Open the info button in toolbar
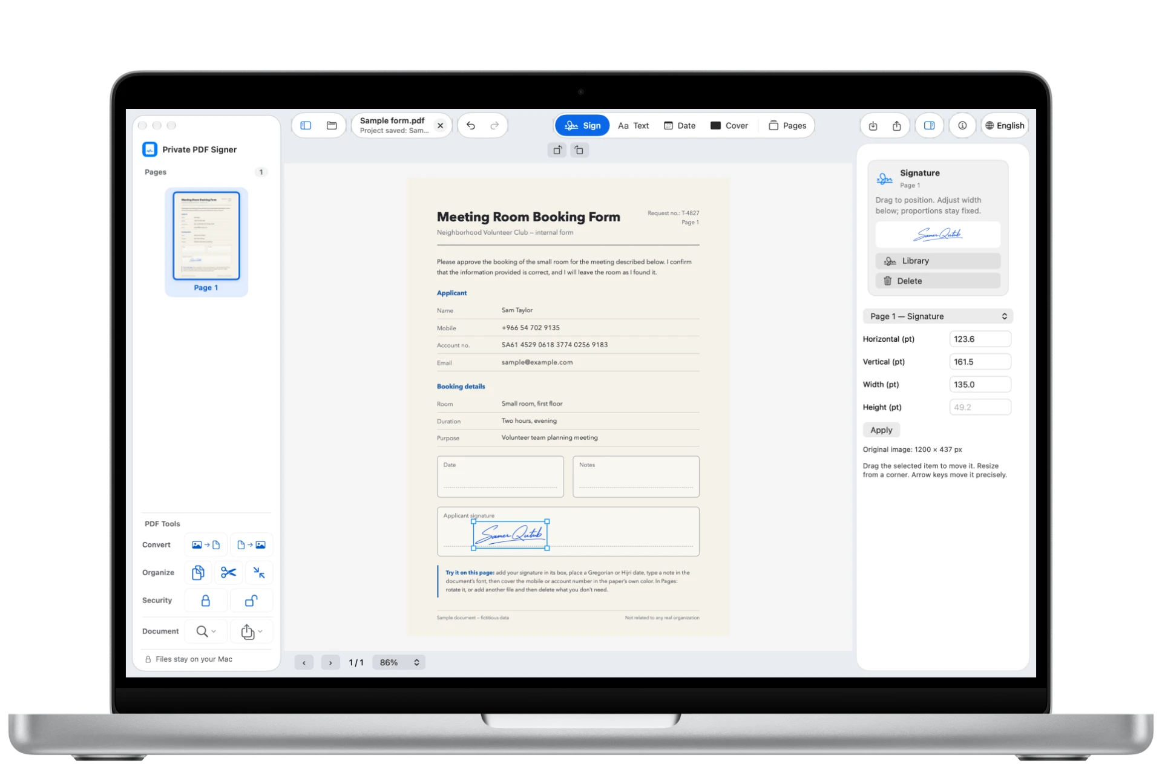Viewport: 1162px width, 764px height. pos(962,126)
